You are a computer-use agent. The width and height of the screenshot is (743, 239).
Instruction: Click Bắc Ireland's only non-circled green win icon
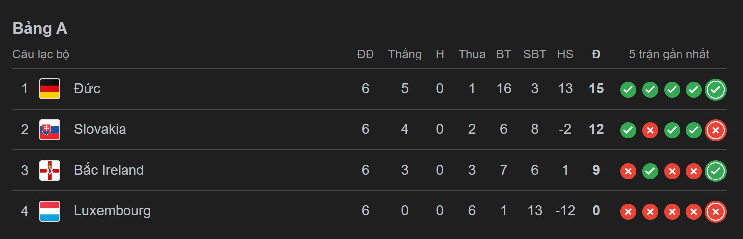[650, 171]
